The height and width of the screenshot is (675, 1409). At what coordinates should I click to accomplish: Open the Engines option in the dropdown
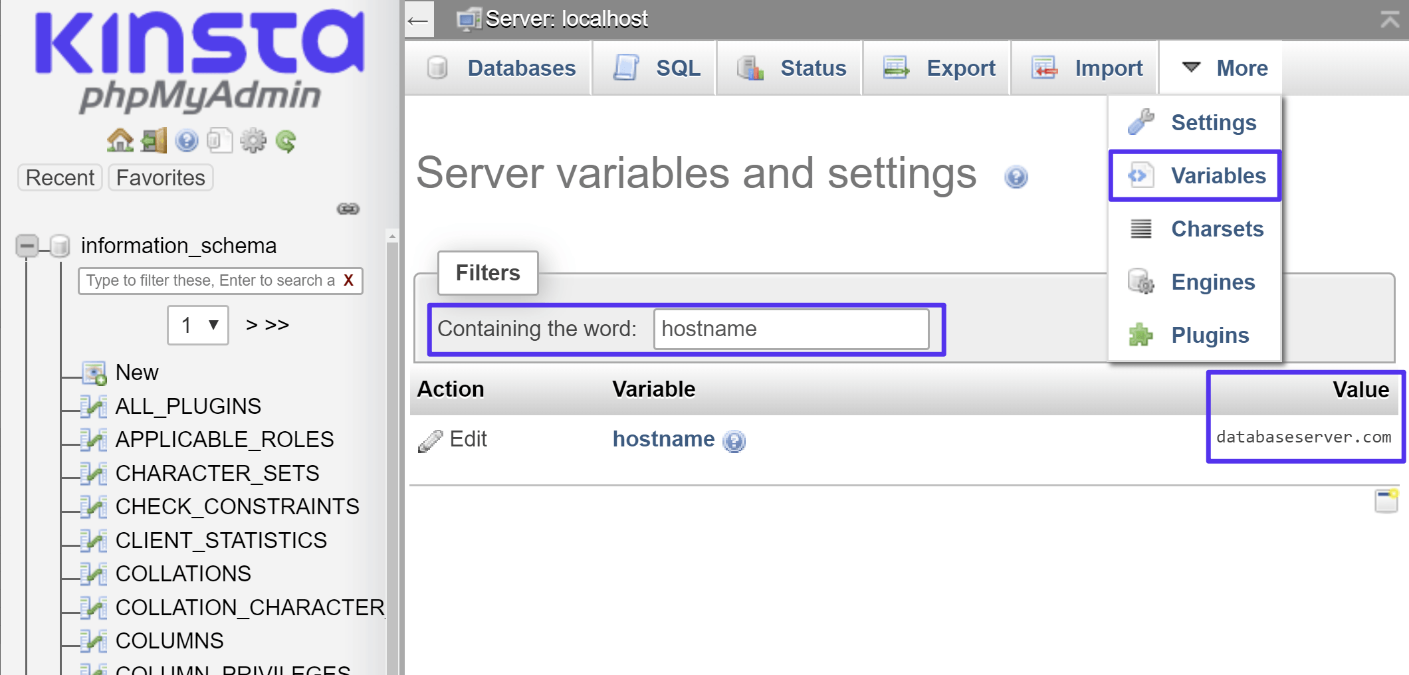point(1213,282)
